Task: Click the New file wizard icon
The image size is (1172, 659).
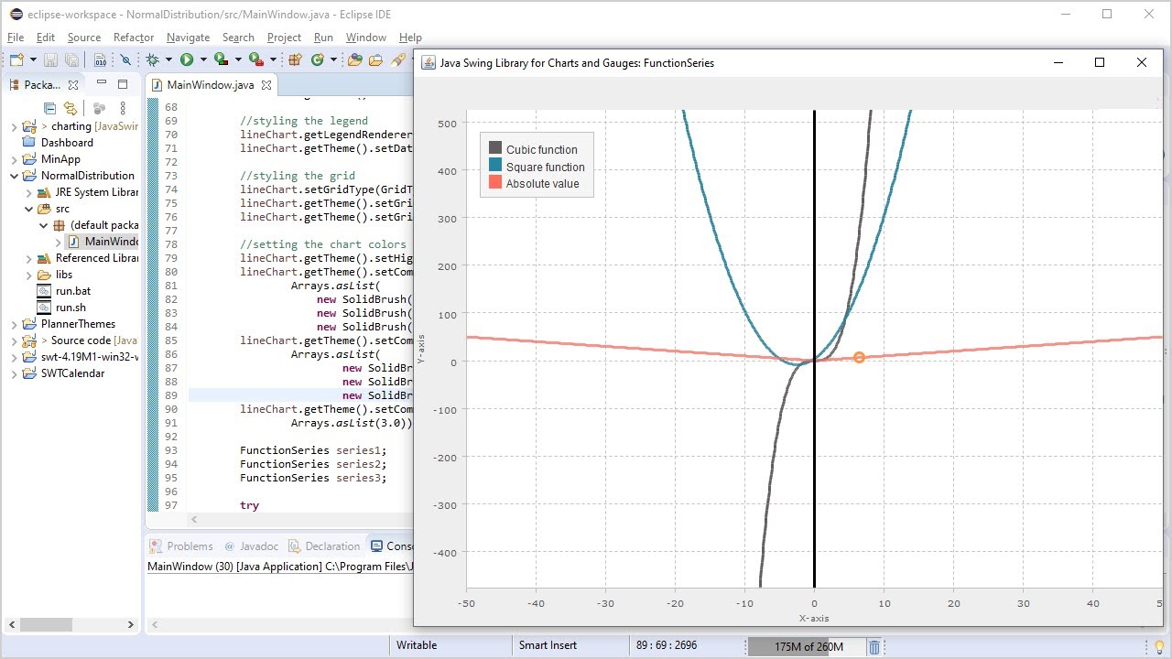Action: (16, 59)
